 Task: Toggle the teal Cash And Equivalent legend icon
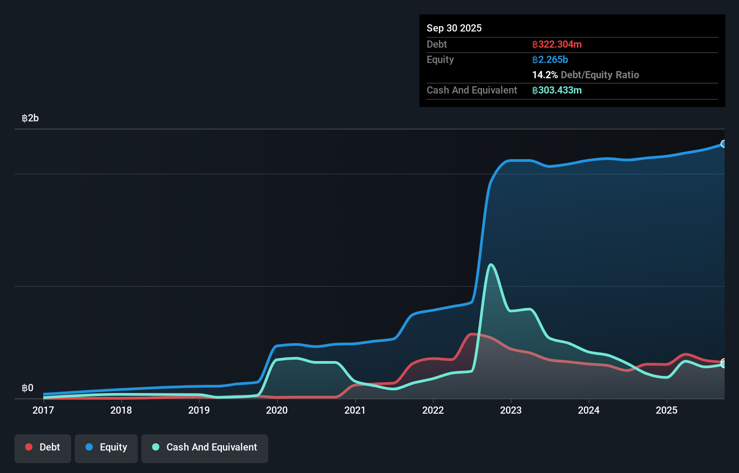coord(155,447)
